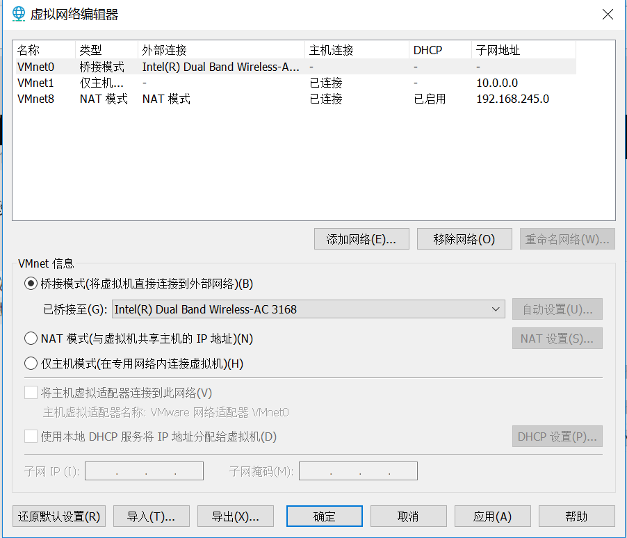
Task: Click 已启用 DHCP cell for VMnet8
Action: pyautogui.click(x=430, y=99)
